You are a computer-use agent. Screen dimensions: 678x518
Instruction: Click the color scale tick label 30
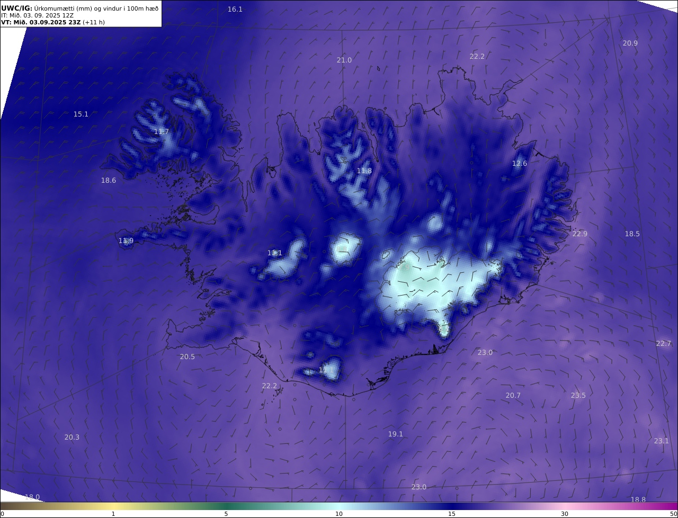point(565,514)
